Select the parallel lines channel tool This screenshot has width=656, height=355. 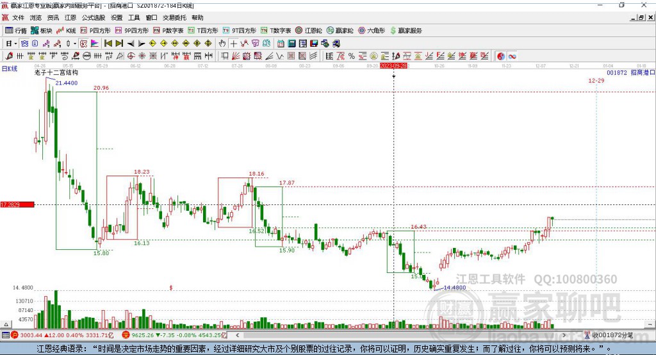[313, 56]
